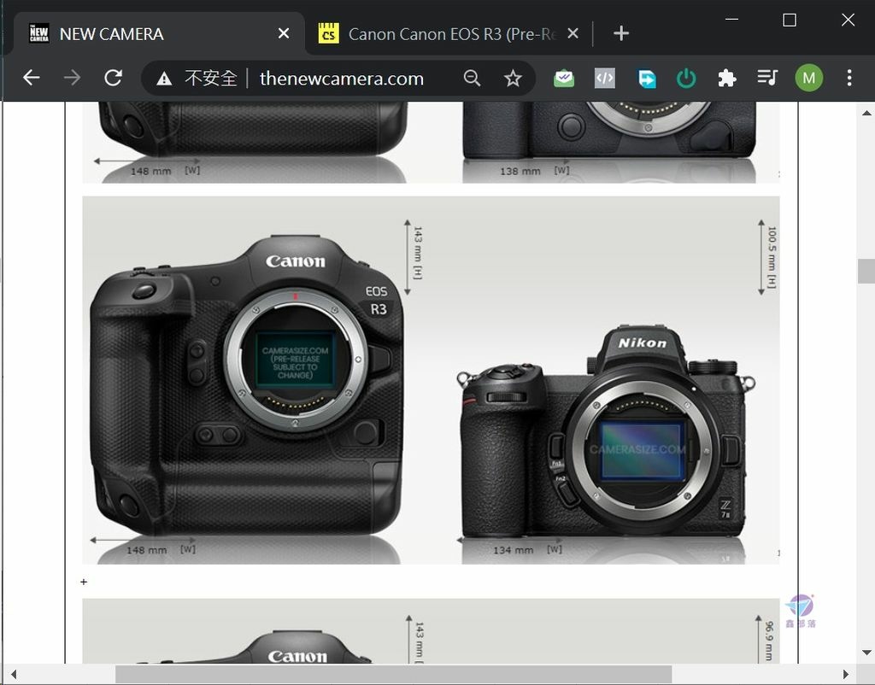Close the Canon EOS R3 tab
The width and height of the screenshot is (875, 685).
tap(573, 33)
